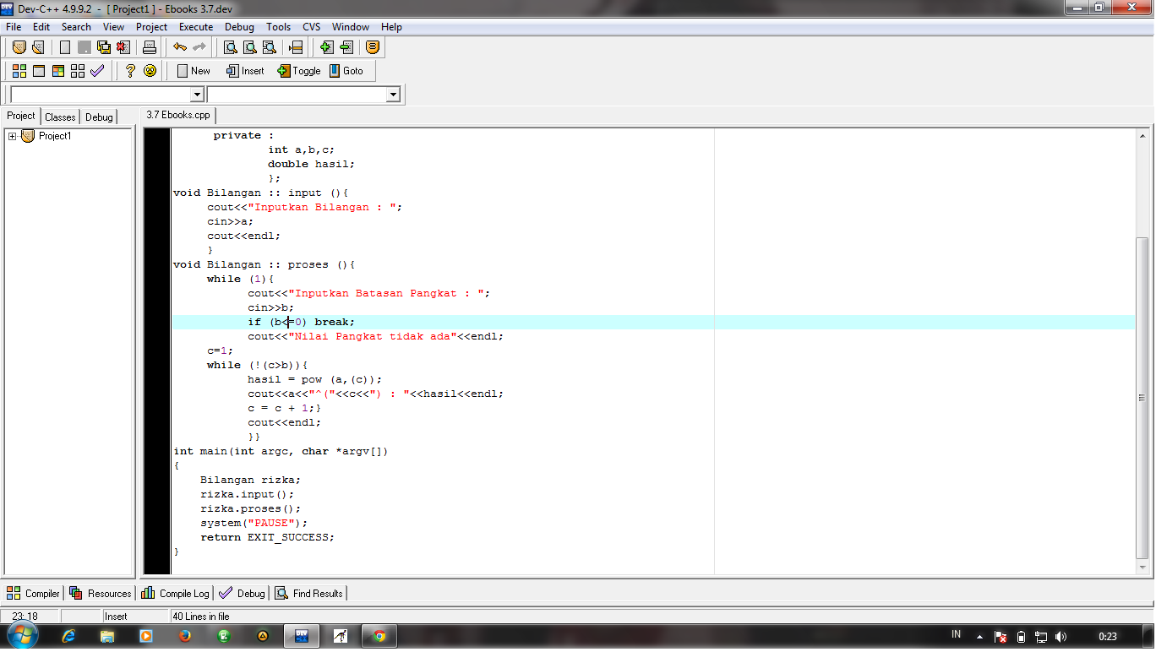Toggle a bookmark with the Toggle button
Image resolution: width=1156 pixels, height=652 pixels.
298,71
